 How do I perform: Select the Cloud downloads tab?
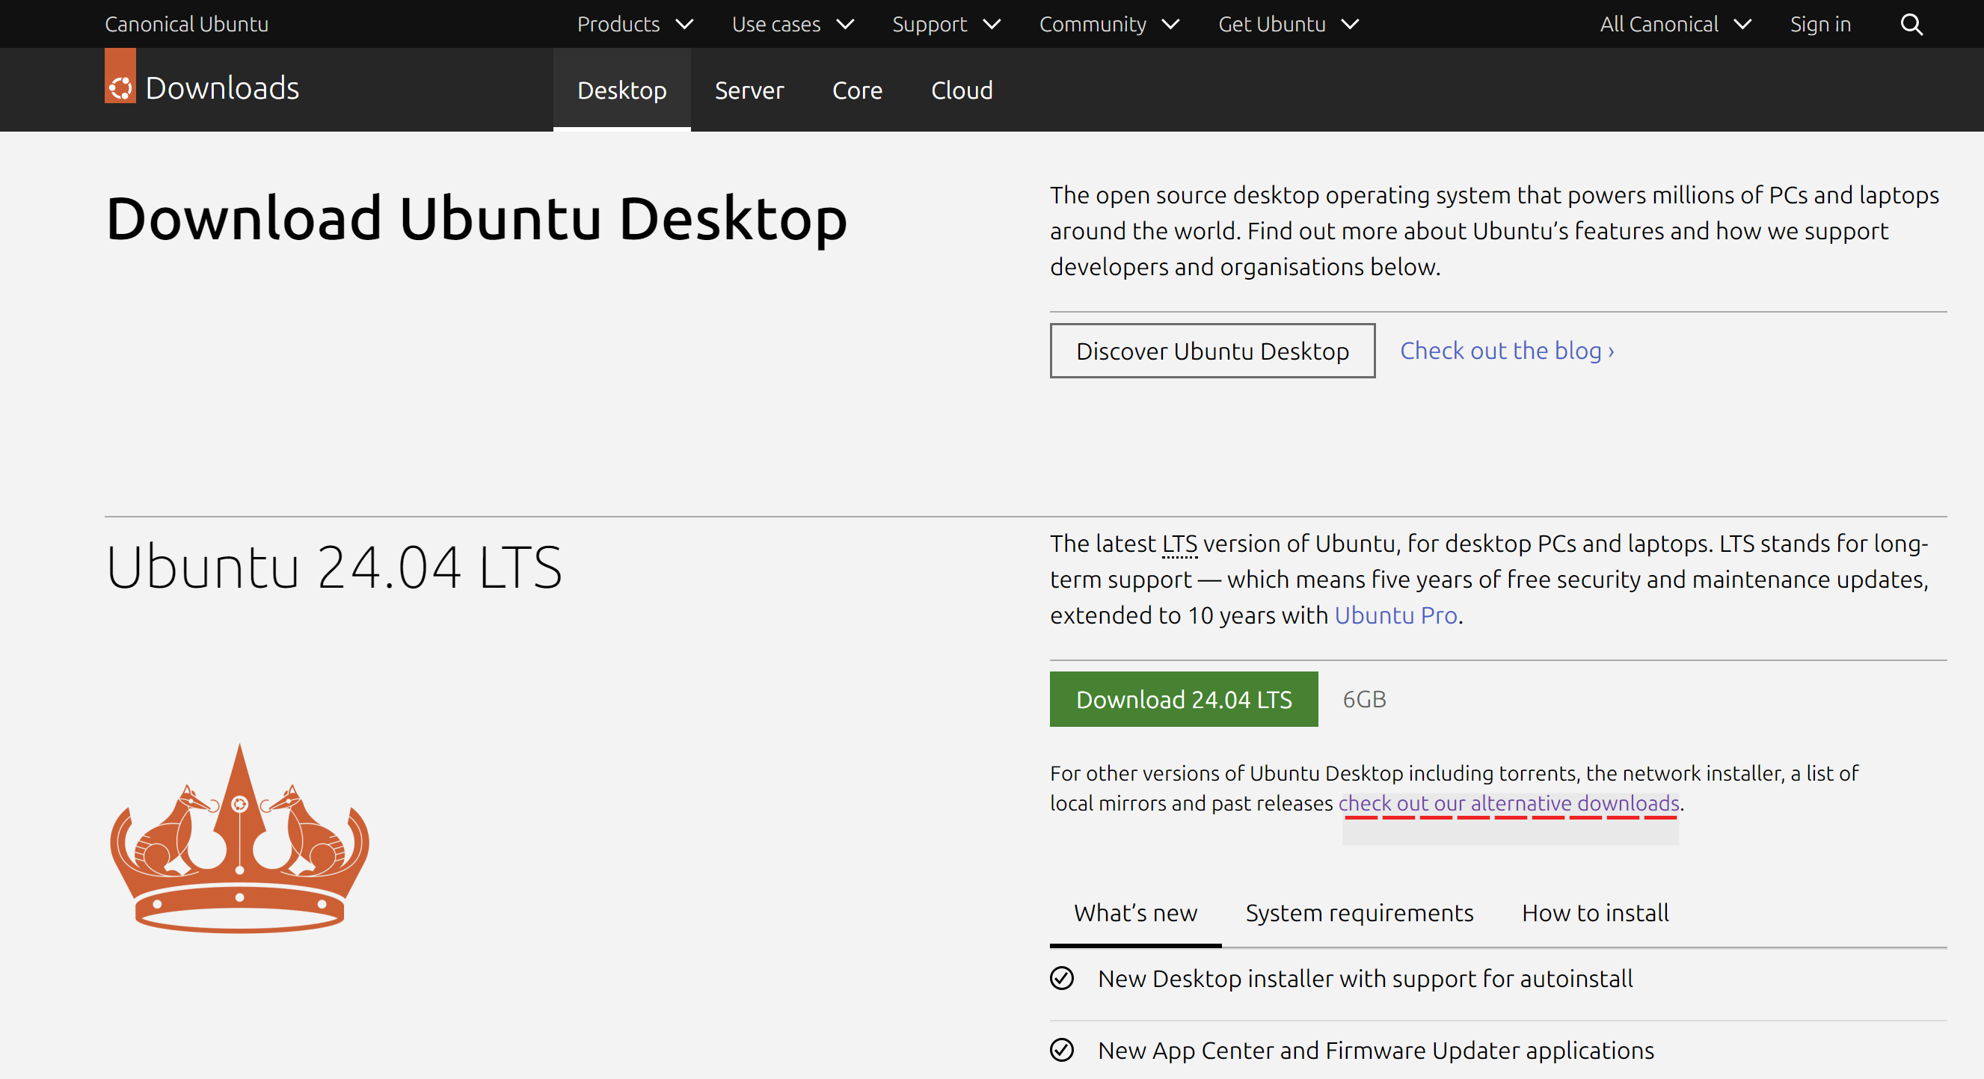point(961,90)
